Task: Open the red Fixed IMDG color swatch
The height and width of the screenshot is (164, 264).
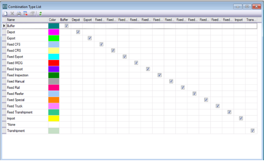Action: click(x=54, y=63)
